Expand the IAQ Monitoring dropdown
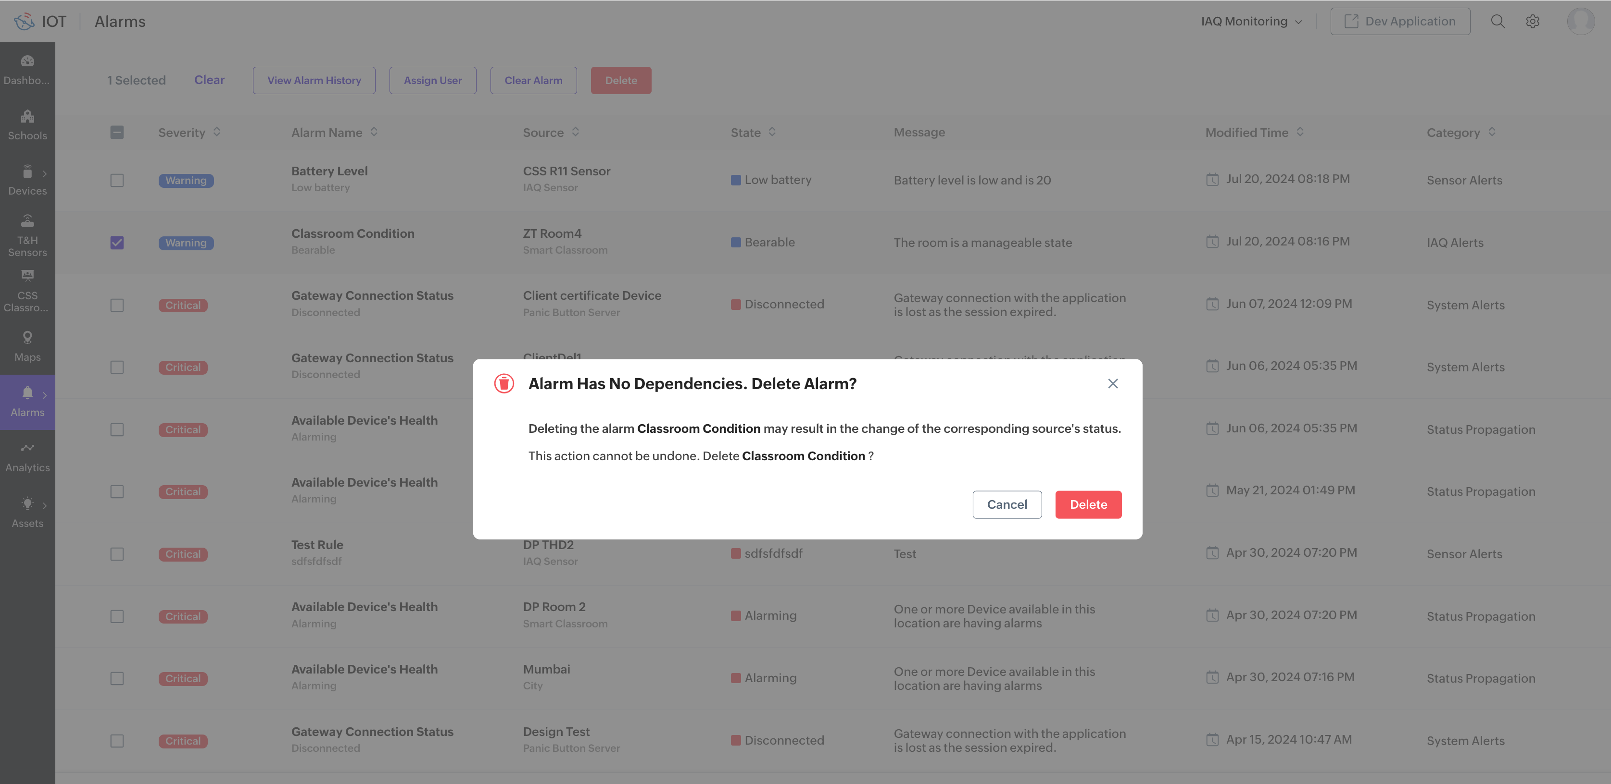 pos(1251,21)
